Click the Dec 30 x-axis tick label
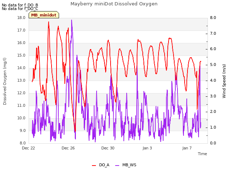This screenshot has height=172, width=229. (x=108, y=148)
